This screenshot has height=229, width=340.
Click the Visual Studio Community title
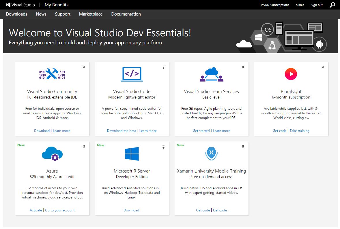[52, 92]
